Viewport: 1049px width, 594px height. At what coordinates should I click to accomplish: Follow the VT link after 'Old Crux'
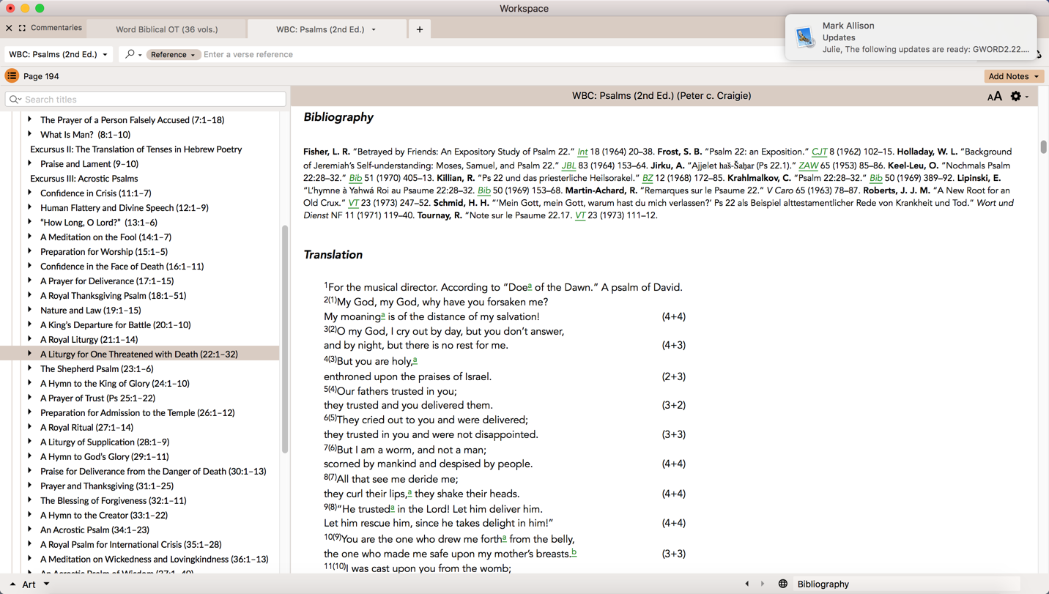pyautogui.click(x=353, y=203)
